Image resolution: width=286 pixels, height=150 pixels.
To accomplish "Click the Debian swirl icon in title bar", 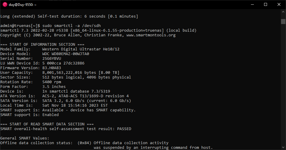I will [5, 5].
